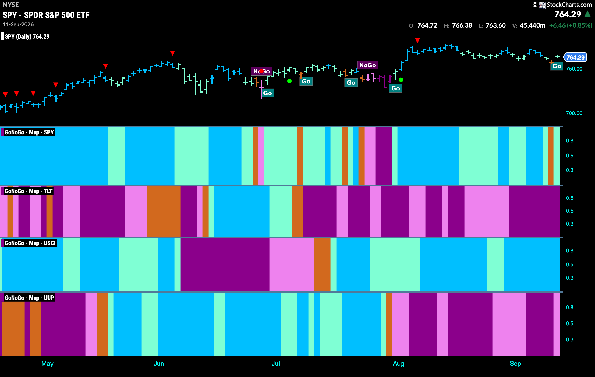Click the green up-arrow beside 764.29

587,14
